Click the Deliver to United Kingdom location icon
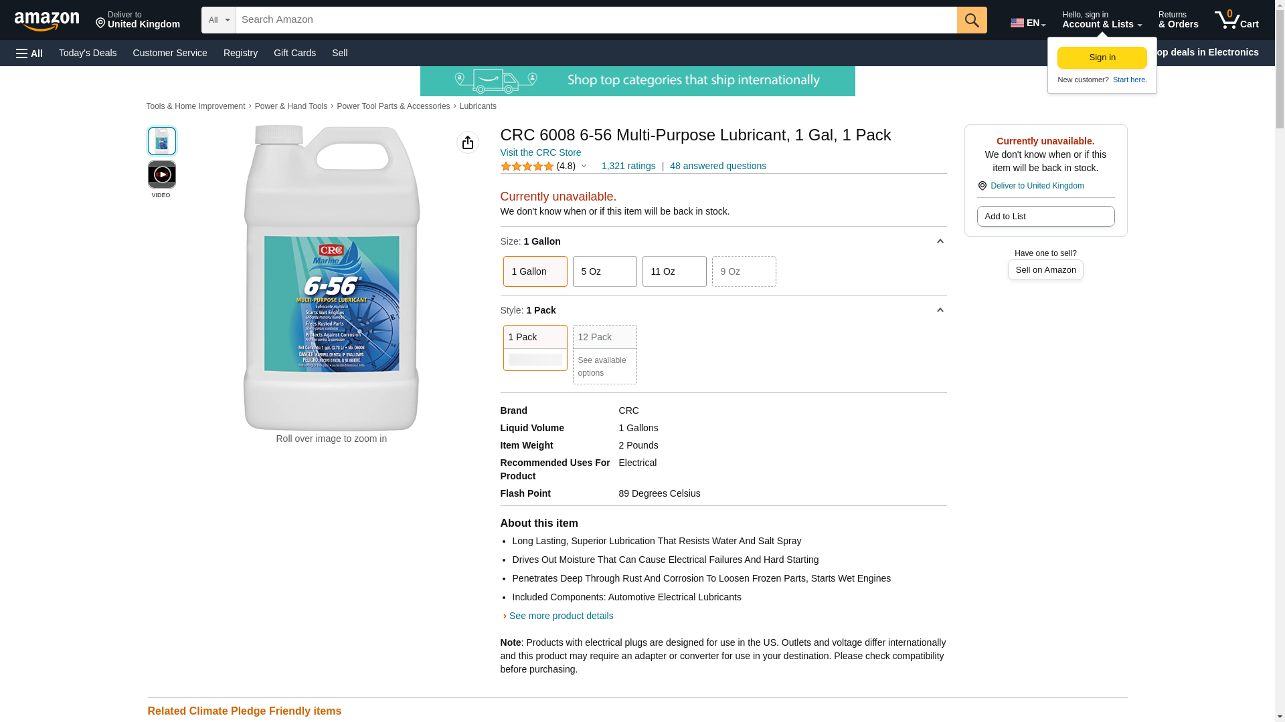 click(x=982, y=186)
